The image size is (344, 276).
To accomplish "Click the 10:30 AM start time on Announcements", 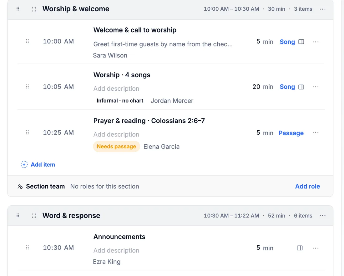I will (x=58, y=248).
